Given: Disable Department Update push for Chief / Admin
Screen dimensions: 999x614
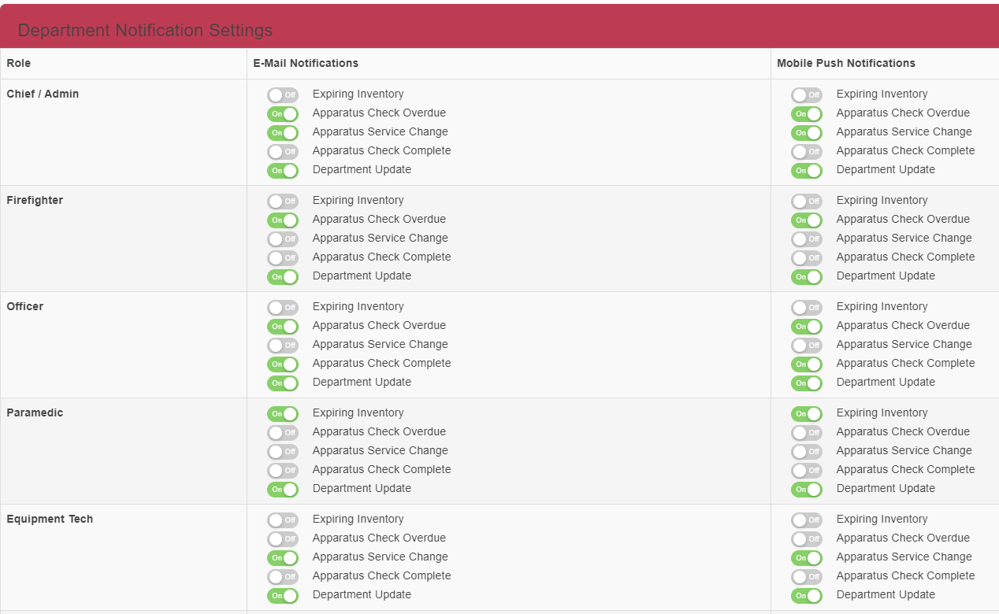Looking at the screenshot, I should [x=806, y=170].
